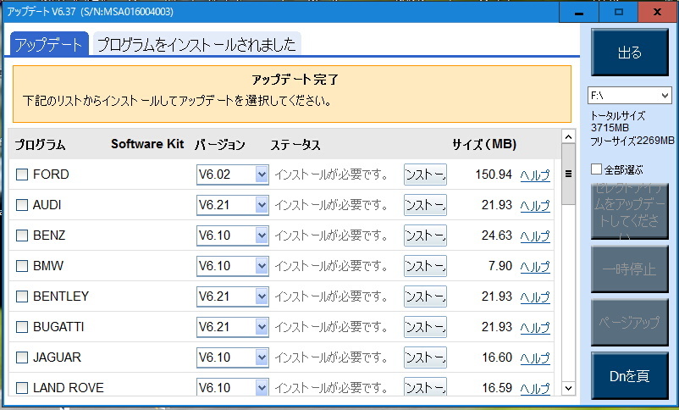Screen dimensions: 679x410
Task: Close the update window
Action: (x=657, y=12)
